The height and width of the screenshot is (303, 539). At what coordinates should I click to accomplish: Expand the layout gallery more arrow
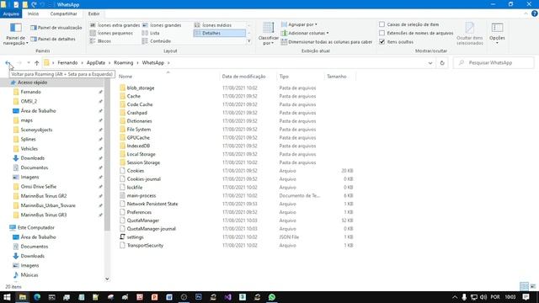249,41
